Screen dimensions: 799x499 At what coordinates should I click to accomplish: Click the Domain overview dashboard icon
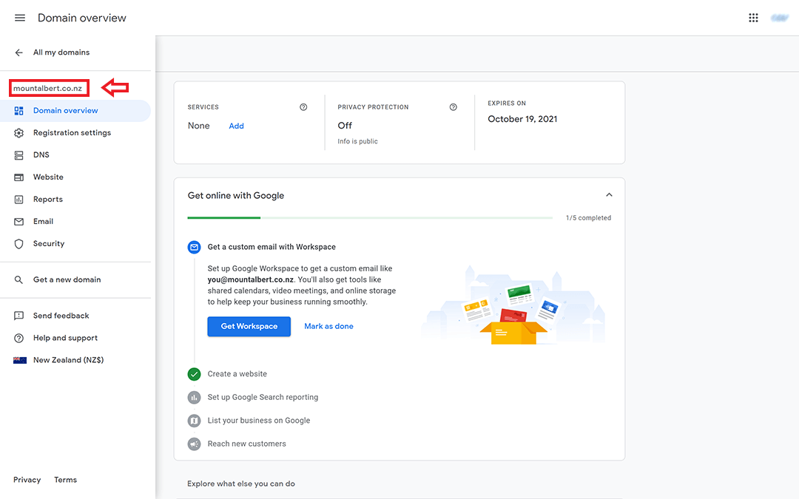point(18,110)
